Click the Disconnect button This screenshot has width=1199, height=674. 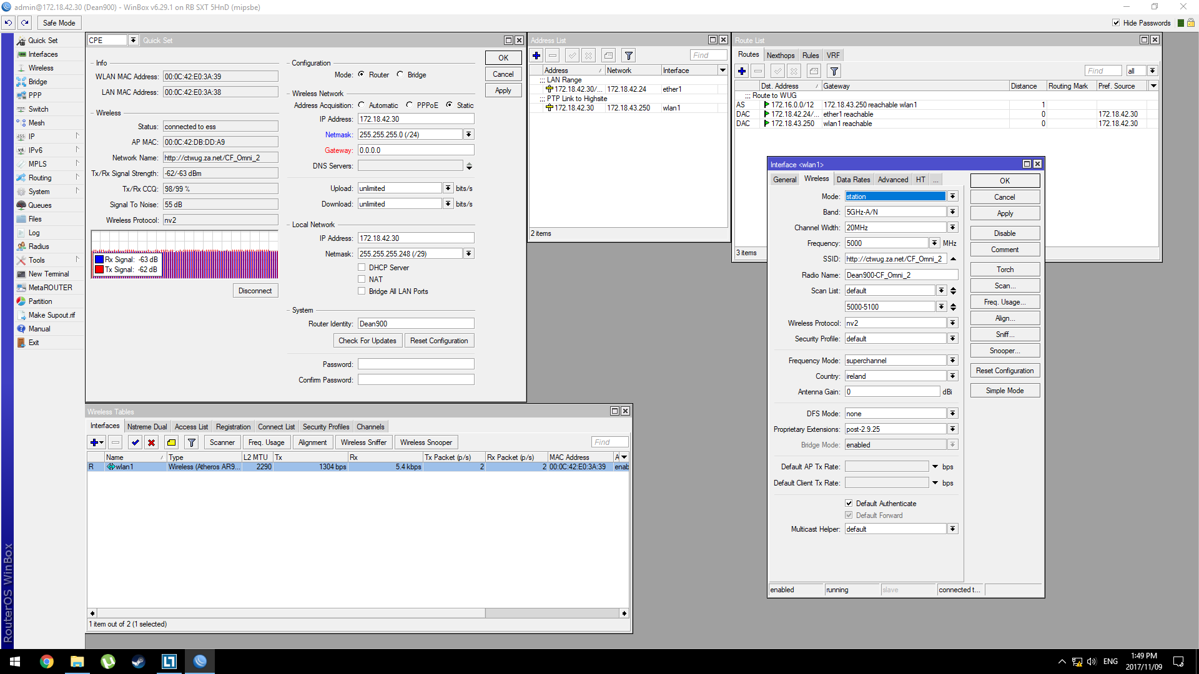point(255,291)
